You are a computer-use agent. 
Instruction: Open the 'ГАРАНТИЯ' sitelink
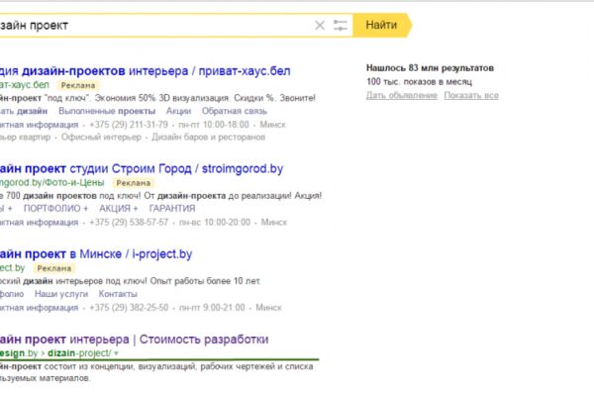pos(172,209)
